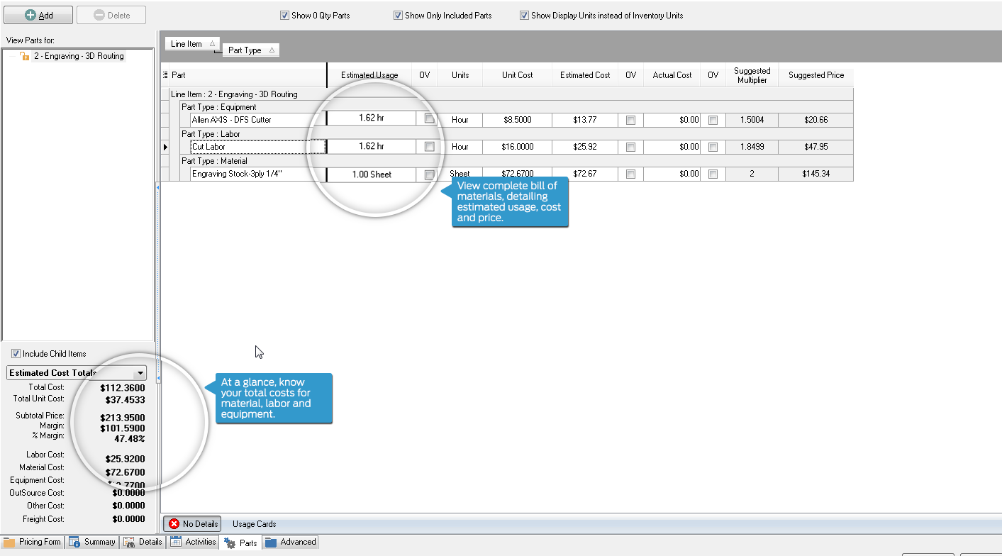Go to the Activities tab
Screen dimensions: 1002x556
click(x=193, y=542)
